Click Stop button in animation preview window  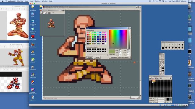(46, 13)
